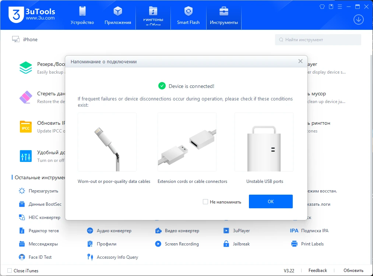Click the save floppy icon in title bar

[331, 7]
